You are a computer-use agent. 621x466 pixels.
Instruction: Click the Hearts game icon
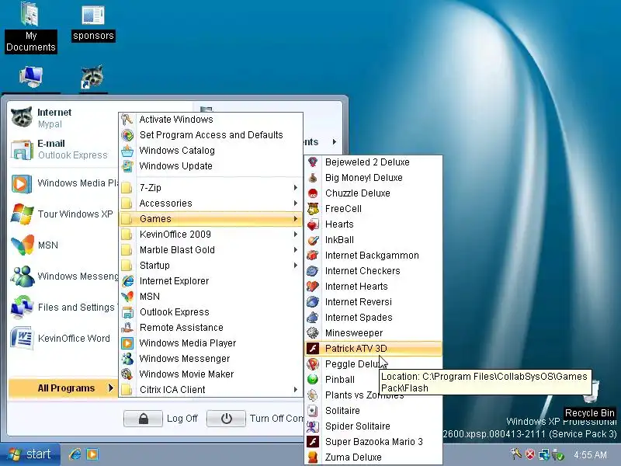point(313,224)
